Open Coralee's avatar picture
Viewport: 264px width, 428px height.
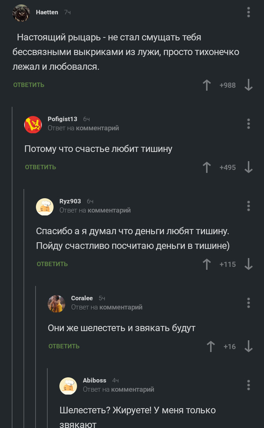click(x=56, y=303)
